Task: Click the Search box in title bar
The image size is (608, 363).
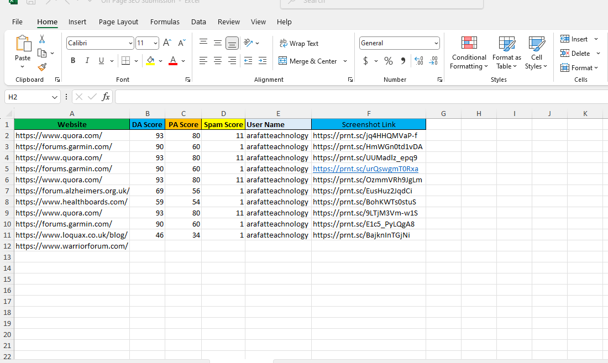Action: click(382, 3)
